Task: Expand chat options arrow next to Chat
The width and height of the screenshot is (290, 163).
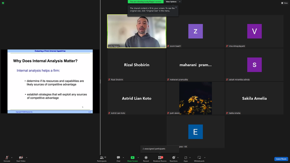Action: [x=123, y=158]
